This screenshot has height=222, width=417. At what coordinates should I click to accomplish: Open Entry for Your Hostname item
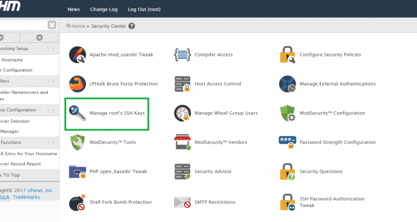click(x=29, y=154)
